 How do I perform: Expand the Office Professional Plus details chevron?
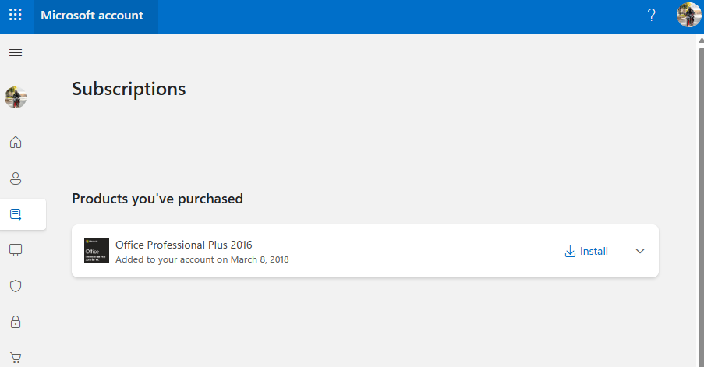(x=640, y=251)
